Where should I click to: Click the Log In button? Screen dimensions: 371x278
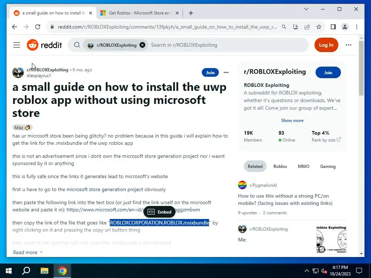(x=326, y=45)
